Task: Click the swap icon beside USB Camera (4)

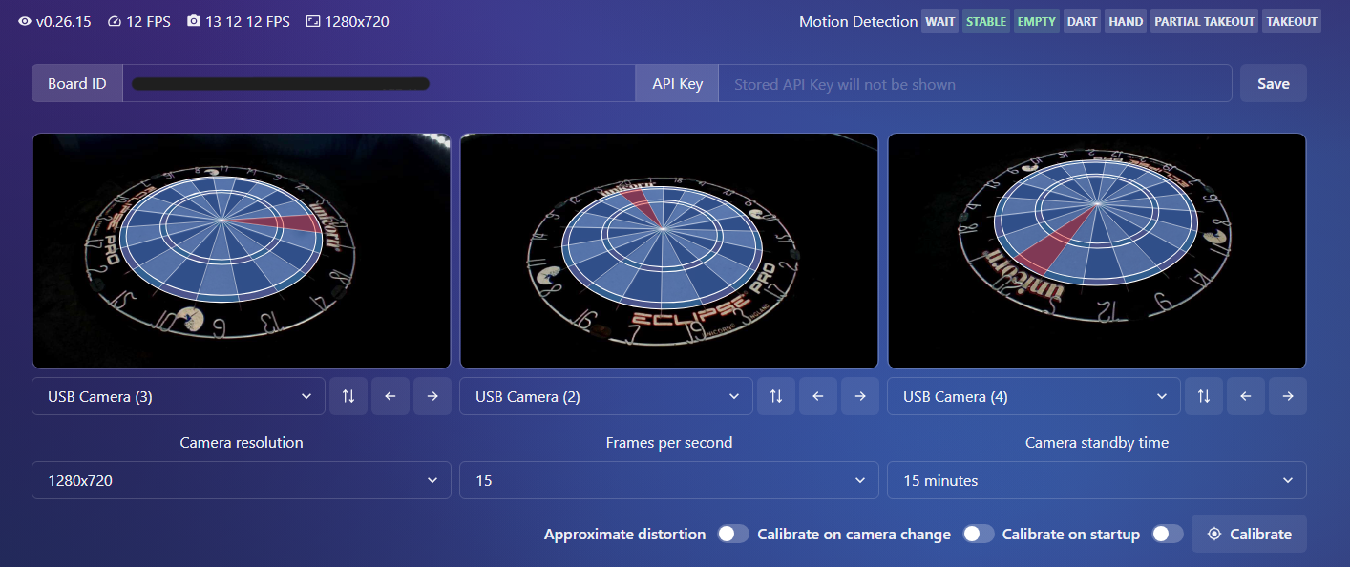Action: [1204, 396]
